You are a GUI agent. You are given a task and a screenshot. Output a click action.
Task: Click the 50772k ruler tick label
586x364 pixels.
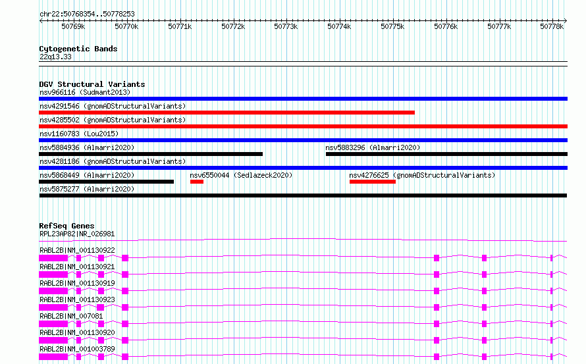tap(233, 26)
